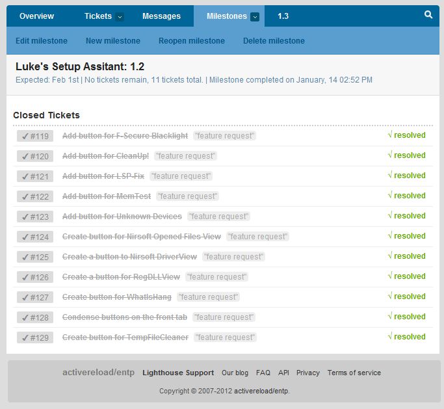444x409 pixels.
Task: Expand the Tickets dropdown arrow
Action: tap(120, 17)
